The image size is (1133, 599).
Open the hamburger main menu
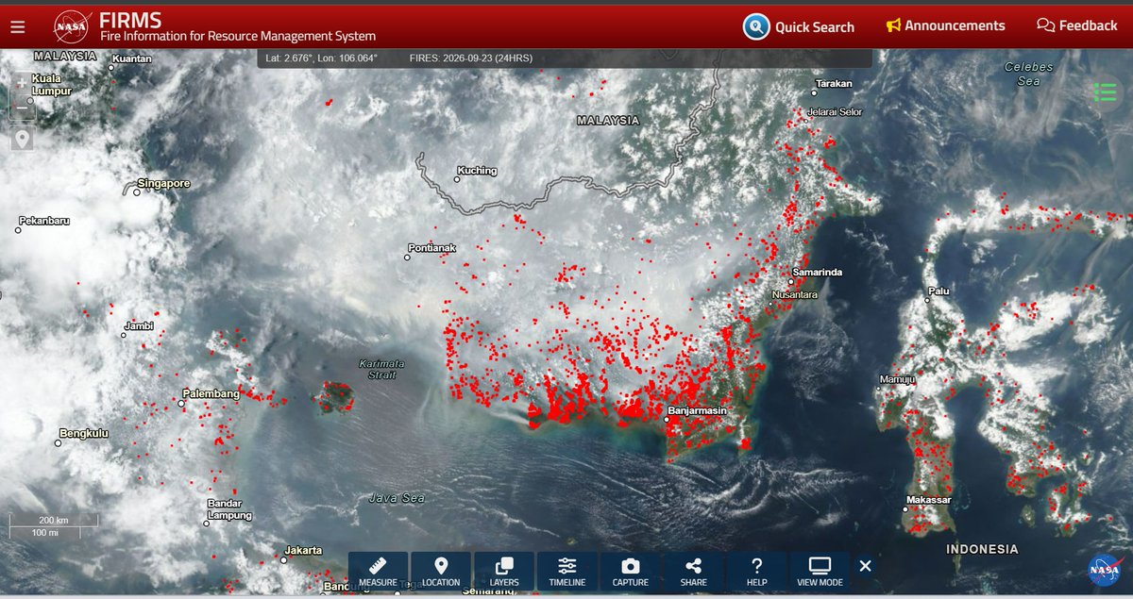[17, 26]
